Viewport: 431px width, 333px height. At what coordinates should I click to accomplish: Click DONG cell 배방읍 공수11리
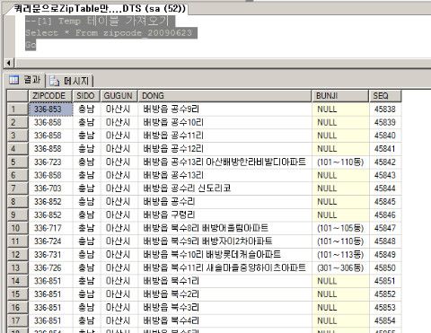[224, 136]
